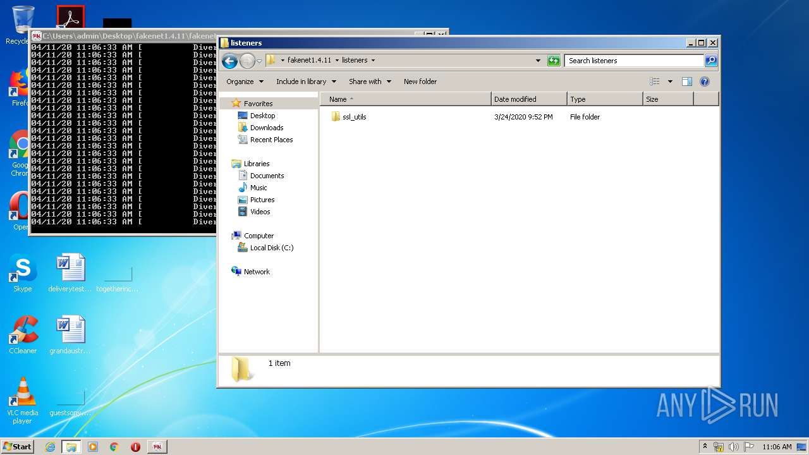Select the ssl_utils folder
The image size is (809, 455).
[x=349, y=117]
